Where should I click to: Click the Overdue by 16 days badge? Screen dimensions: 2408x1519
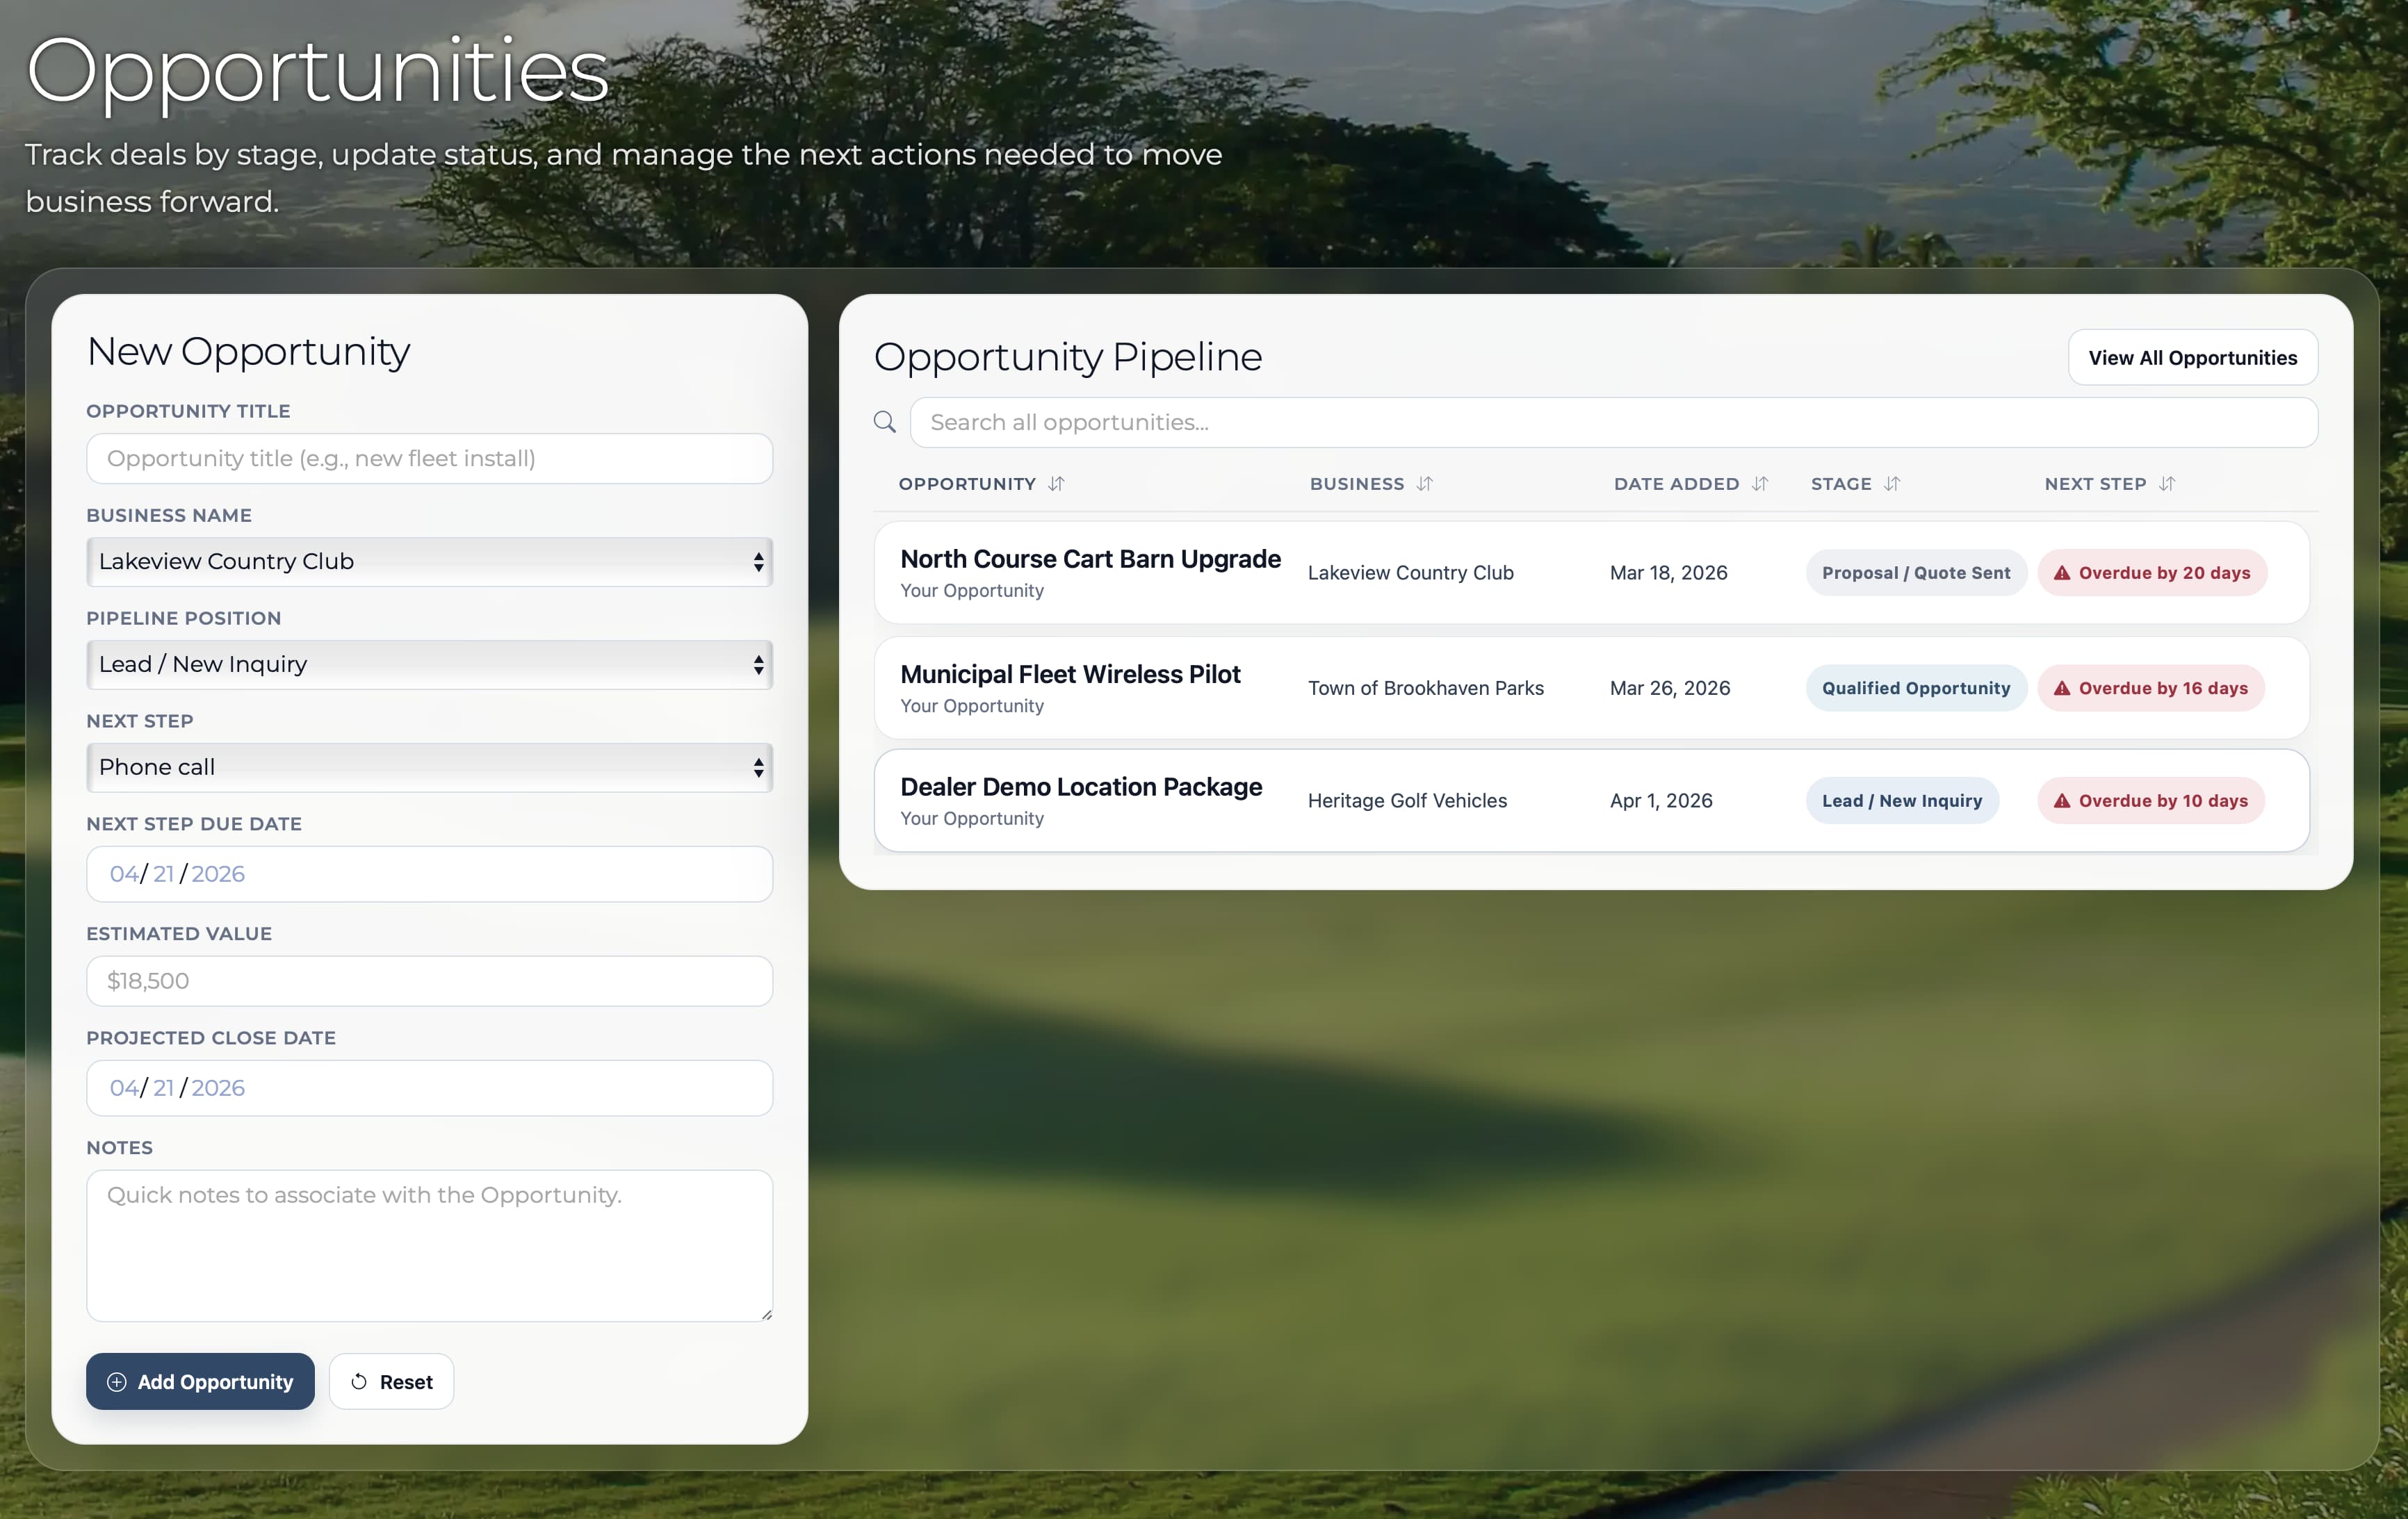click(x=2151, y=687)
